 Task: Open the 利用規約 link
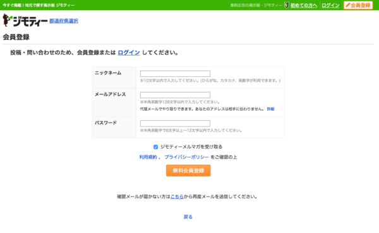(148, 157)
